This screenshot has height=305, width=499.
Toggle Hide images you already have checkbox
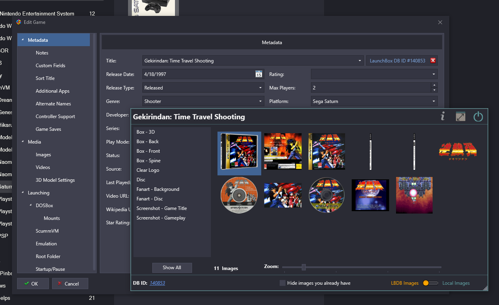[x=282, y=283]
